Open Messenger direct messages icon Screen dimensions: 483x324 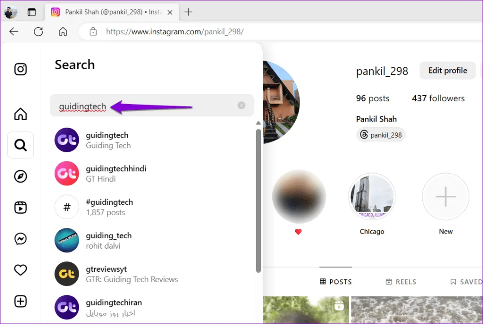[20, 239]
